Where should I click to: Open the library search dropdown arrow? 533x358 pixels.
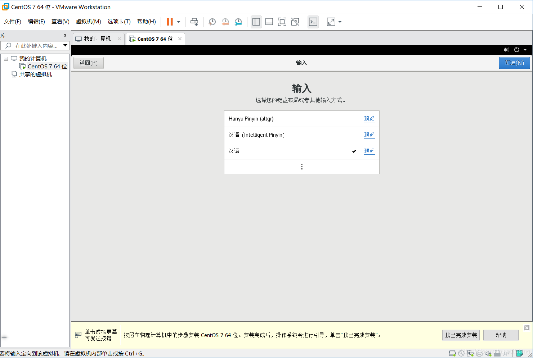(66, 45)
